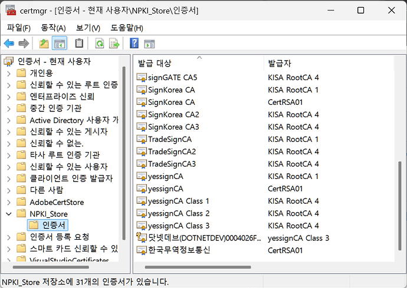Toggle the console tree pane icon
407x288 pixels.
click(60, 44)
